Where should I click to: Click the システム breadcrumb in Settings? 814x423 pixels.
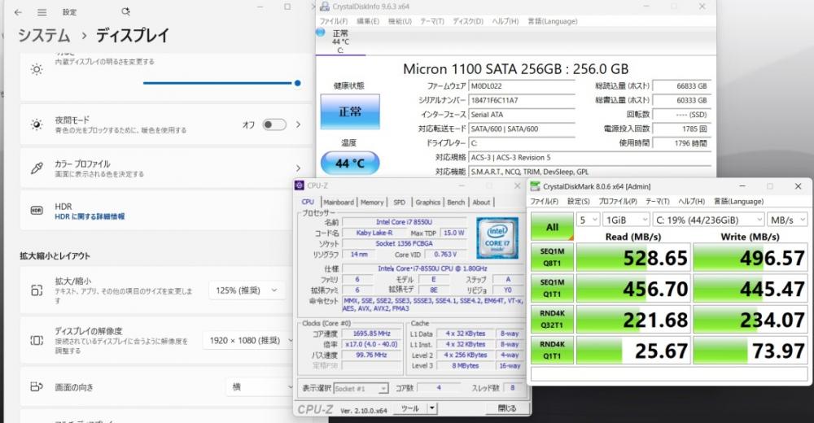(x=44, y=35)
